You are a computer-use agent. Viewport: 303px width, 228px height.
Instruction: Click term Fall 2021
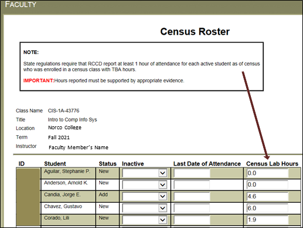click(59, 138)
